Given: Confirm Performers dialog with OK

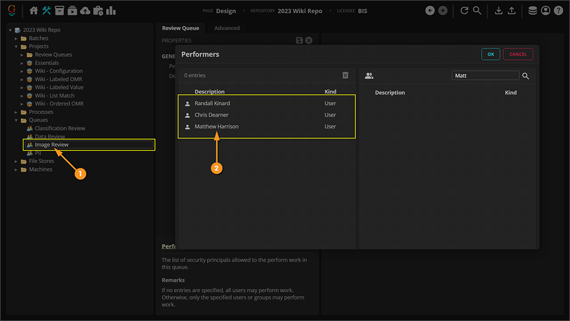Looking at the screenshot, I should 490,54.
